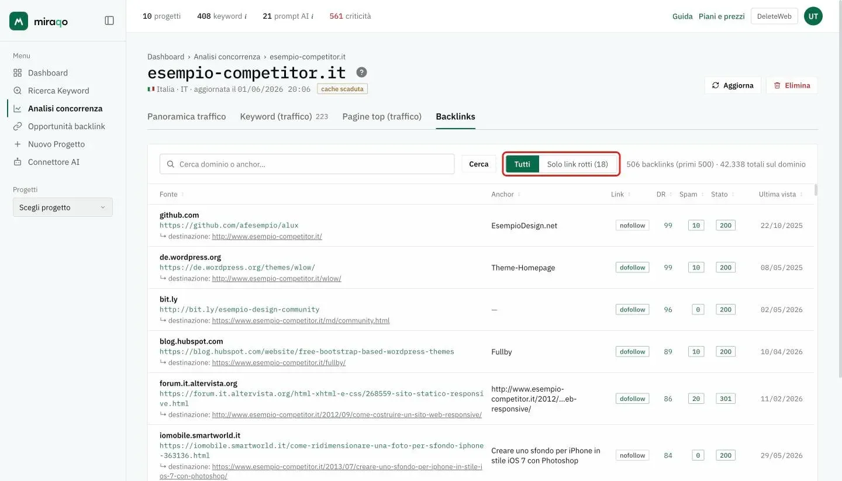Screen dimensions: 842x481
Task: Select the Tutti filter toggle
Action: pyautogui.click(x=522, y=164)
